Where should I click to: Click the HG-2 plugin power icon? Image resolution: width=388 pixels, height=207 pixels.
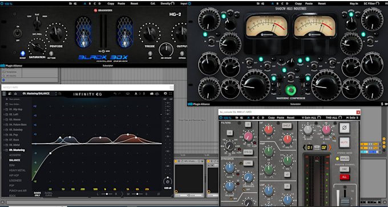(2, 4)
